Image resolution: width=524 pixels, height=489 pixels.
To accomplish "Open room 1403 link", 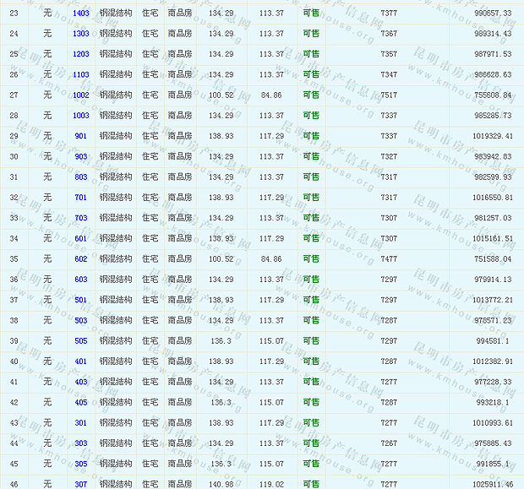I will [81, 14].
